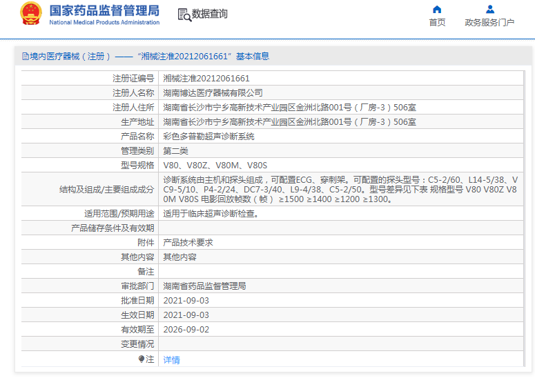Select registration number 湘械注准20212061661 value
The height and width of the screenshot is (378, 535).
(206, 79)
